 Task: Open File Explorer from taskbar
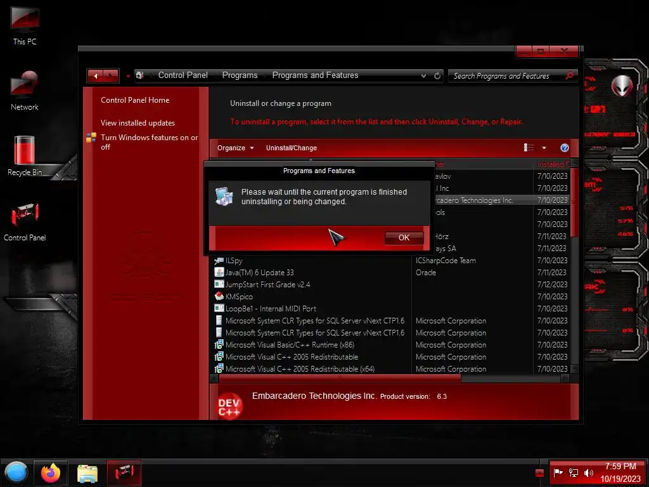tap(87, 473)
